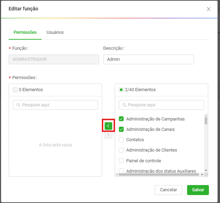Close the Editar função dialog

pyautogui.click(x=209, y=9)
